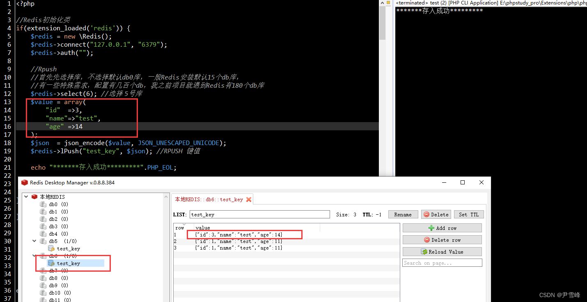Click the db3 database icon
The width and height of the screenshot is (587, 302).
[43, 227]
